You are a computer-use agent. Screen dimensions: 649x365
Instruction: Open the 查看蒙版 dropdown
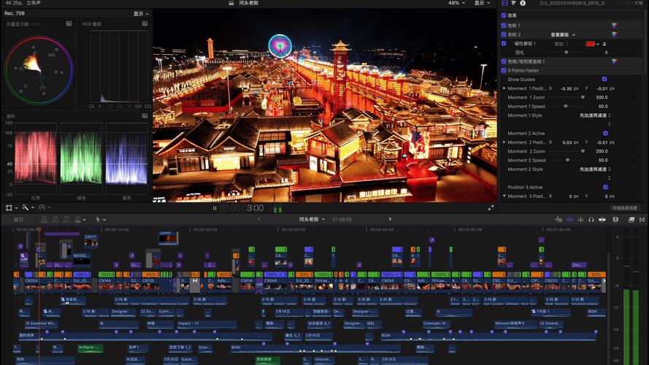pos(563,35)
